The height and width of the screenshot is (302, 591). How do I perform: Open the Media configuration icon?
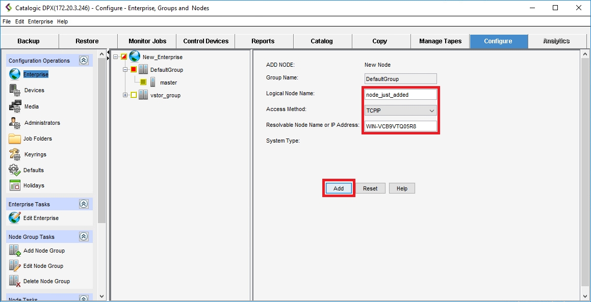(15, 106)
